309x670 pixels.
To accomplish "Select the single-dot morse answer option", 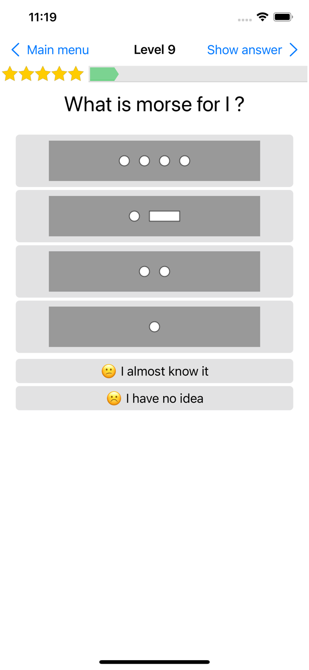I will click(154, 327).
